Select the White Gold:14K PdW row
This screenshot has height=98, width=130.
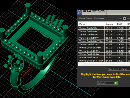(104, 61)
